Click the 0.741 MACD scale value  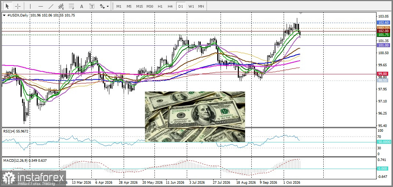point(382,160)
